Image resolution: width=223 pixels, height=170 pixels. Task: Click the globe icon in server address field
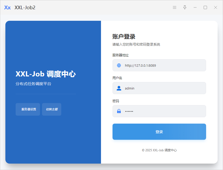tap(119, 65)
